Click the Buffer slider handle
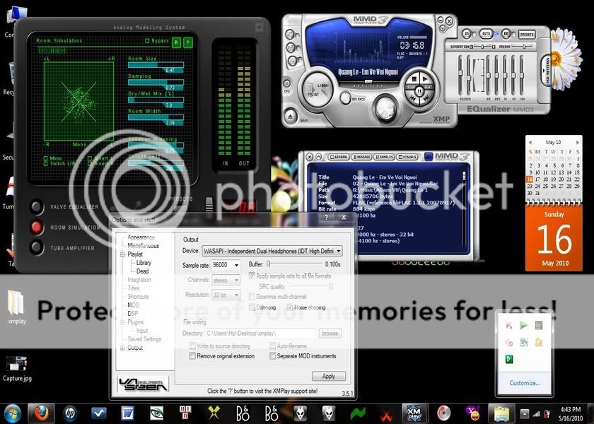 pos(269,264)
